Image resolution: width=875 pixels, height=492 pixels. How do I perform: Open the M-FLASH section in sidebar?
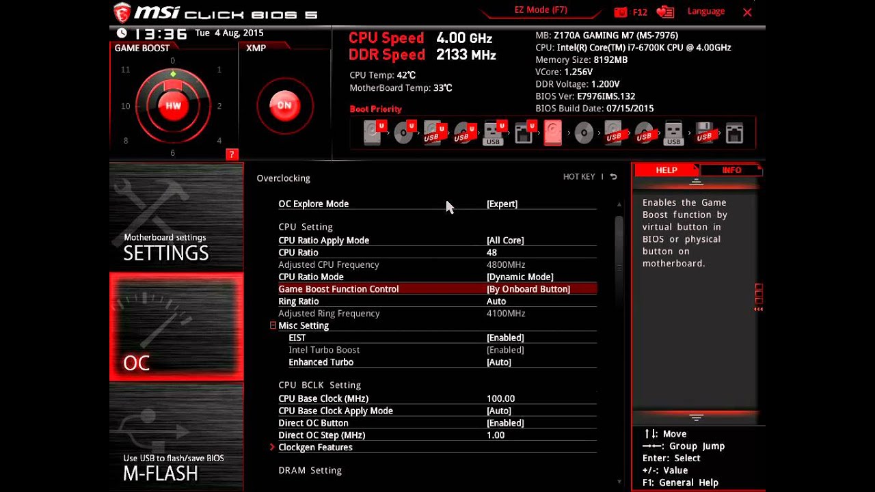176,437
